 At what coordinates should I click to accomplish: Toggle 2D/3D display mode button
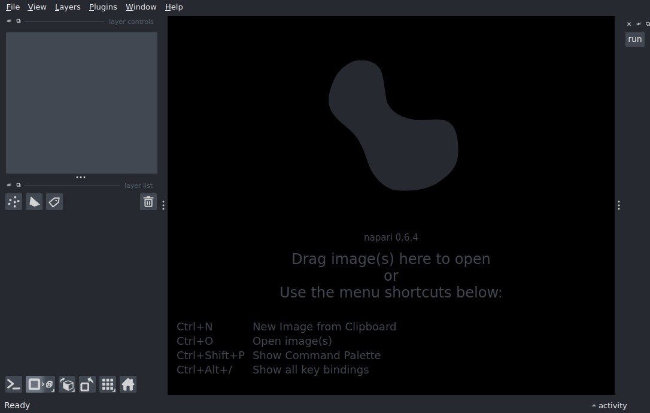[x=40, y=384]
